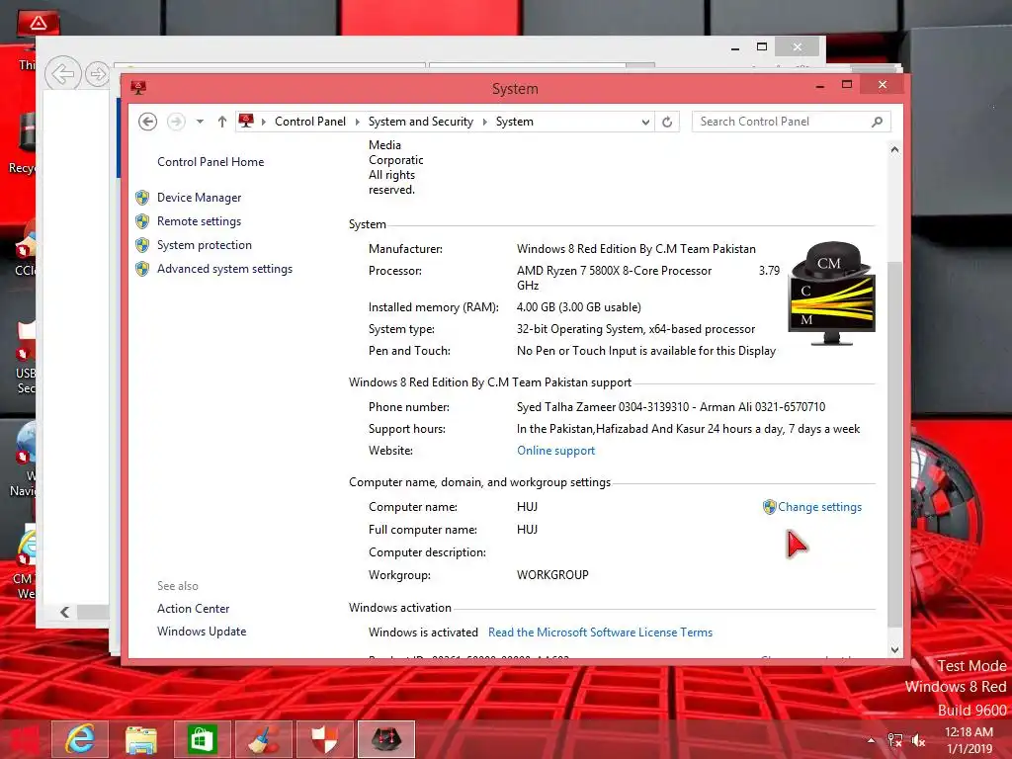Select System and Security breadcrumb
Screen dimensions: 1012x759
click(420, 122)
